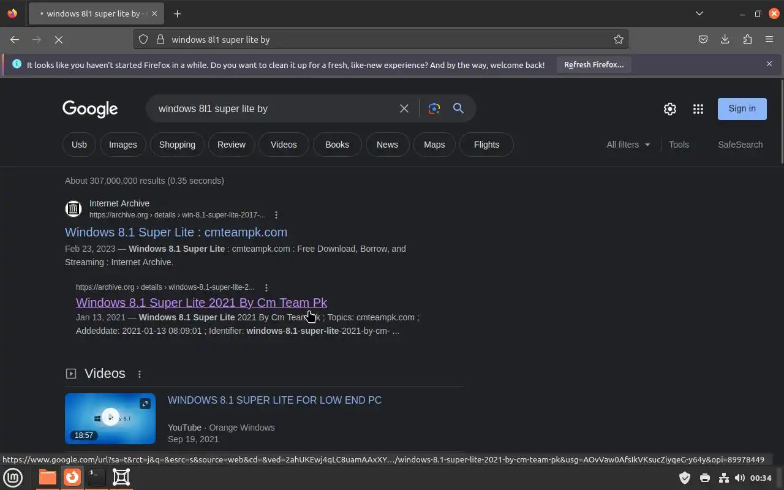Open the Firefox downloads panel
Screen dimensions: 784x490
(725, 39)
